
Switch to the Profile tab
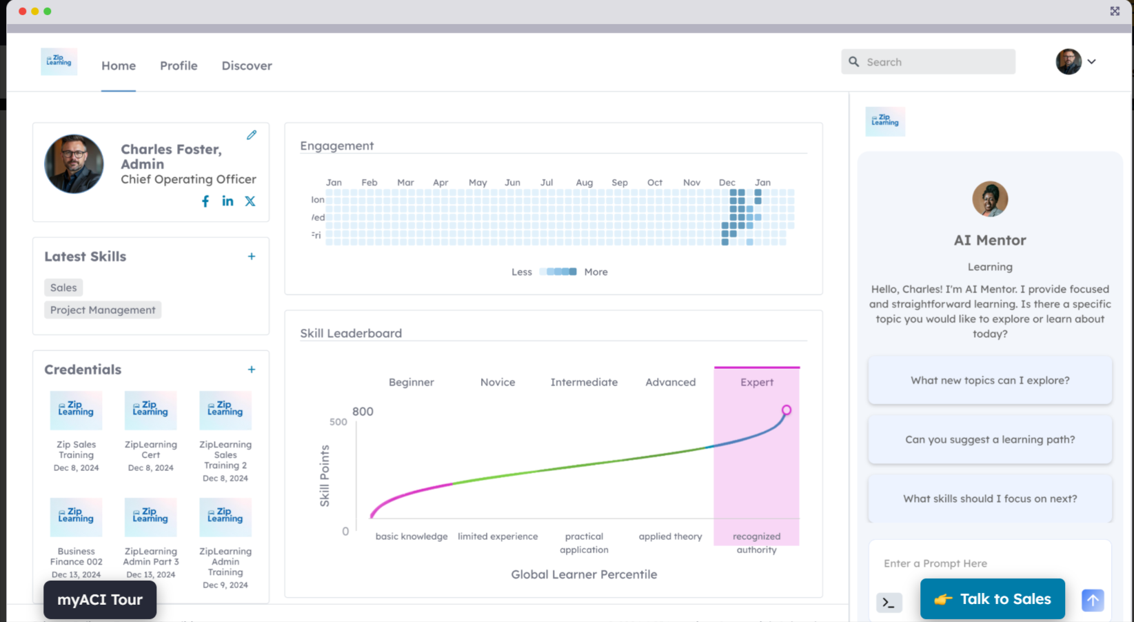coord(179,66)
